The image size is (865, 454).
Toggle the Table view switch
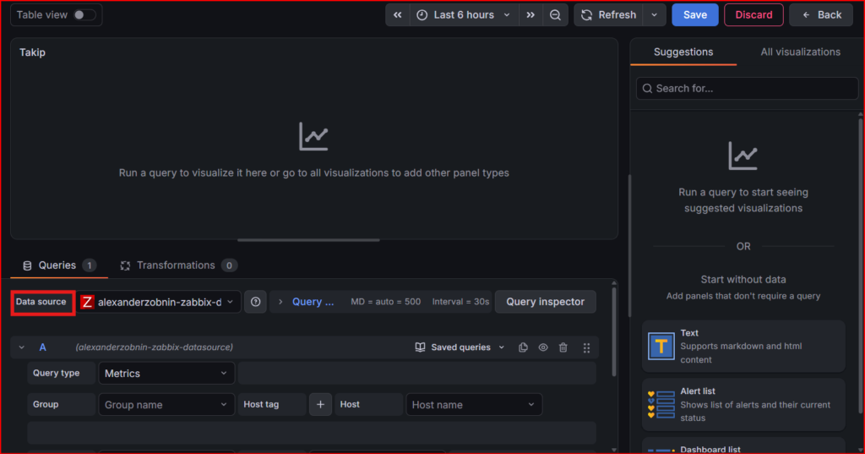click(x=84, y=15)
